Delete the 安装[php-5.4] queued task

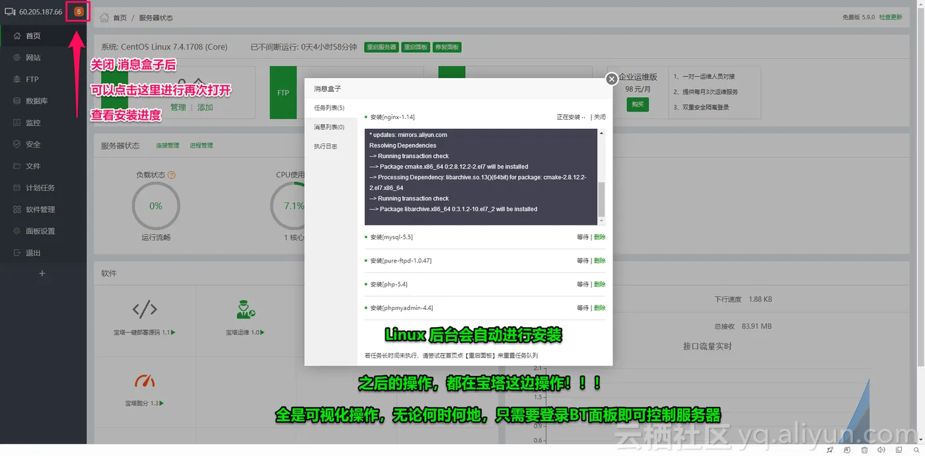click(599, 285)
